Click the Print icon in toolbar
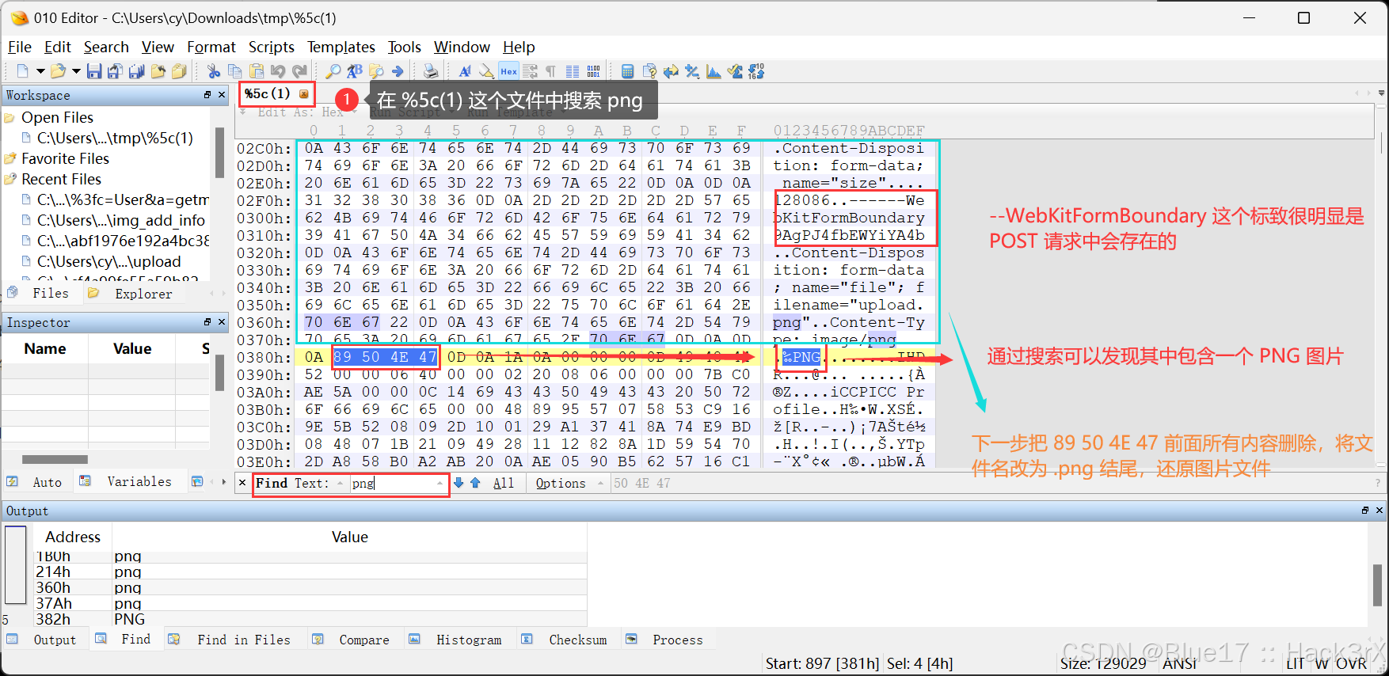The width and height of the screenshot is (1389, 676). click(x=431, y=71)
